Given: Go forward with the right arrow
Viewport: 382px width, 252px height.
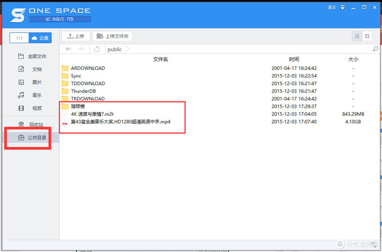Looking at the screenshot, I should [x=81, y=49].
